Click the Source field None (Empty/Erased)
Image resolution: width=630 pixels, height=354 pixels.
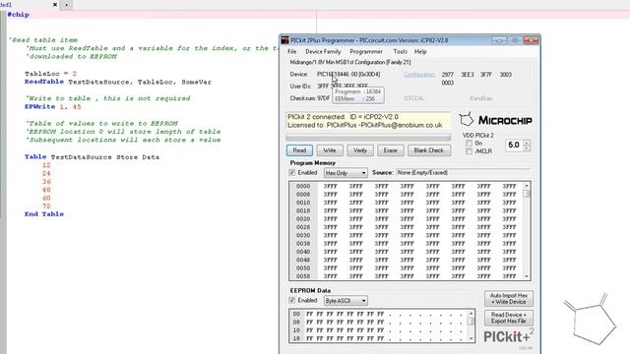(x=463, y=173)
